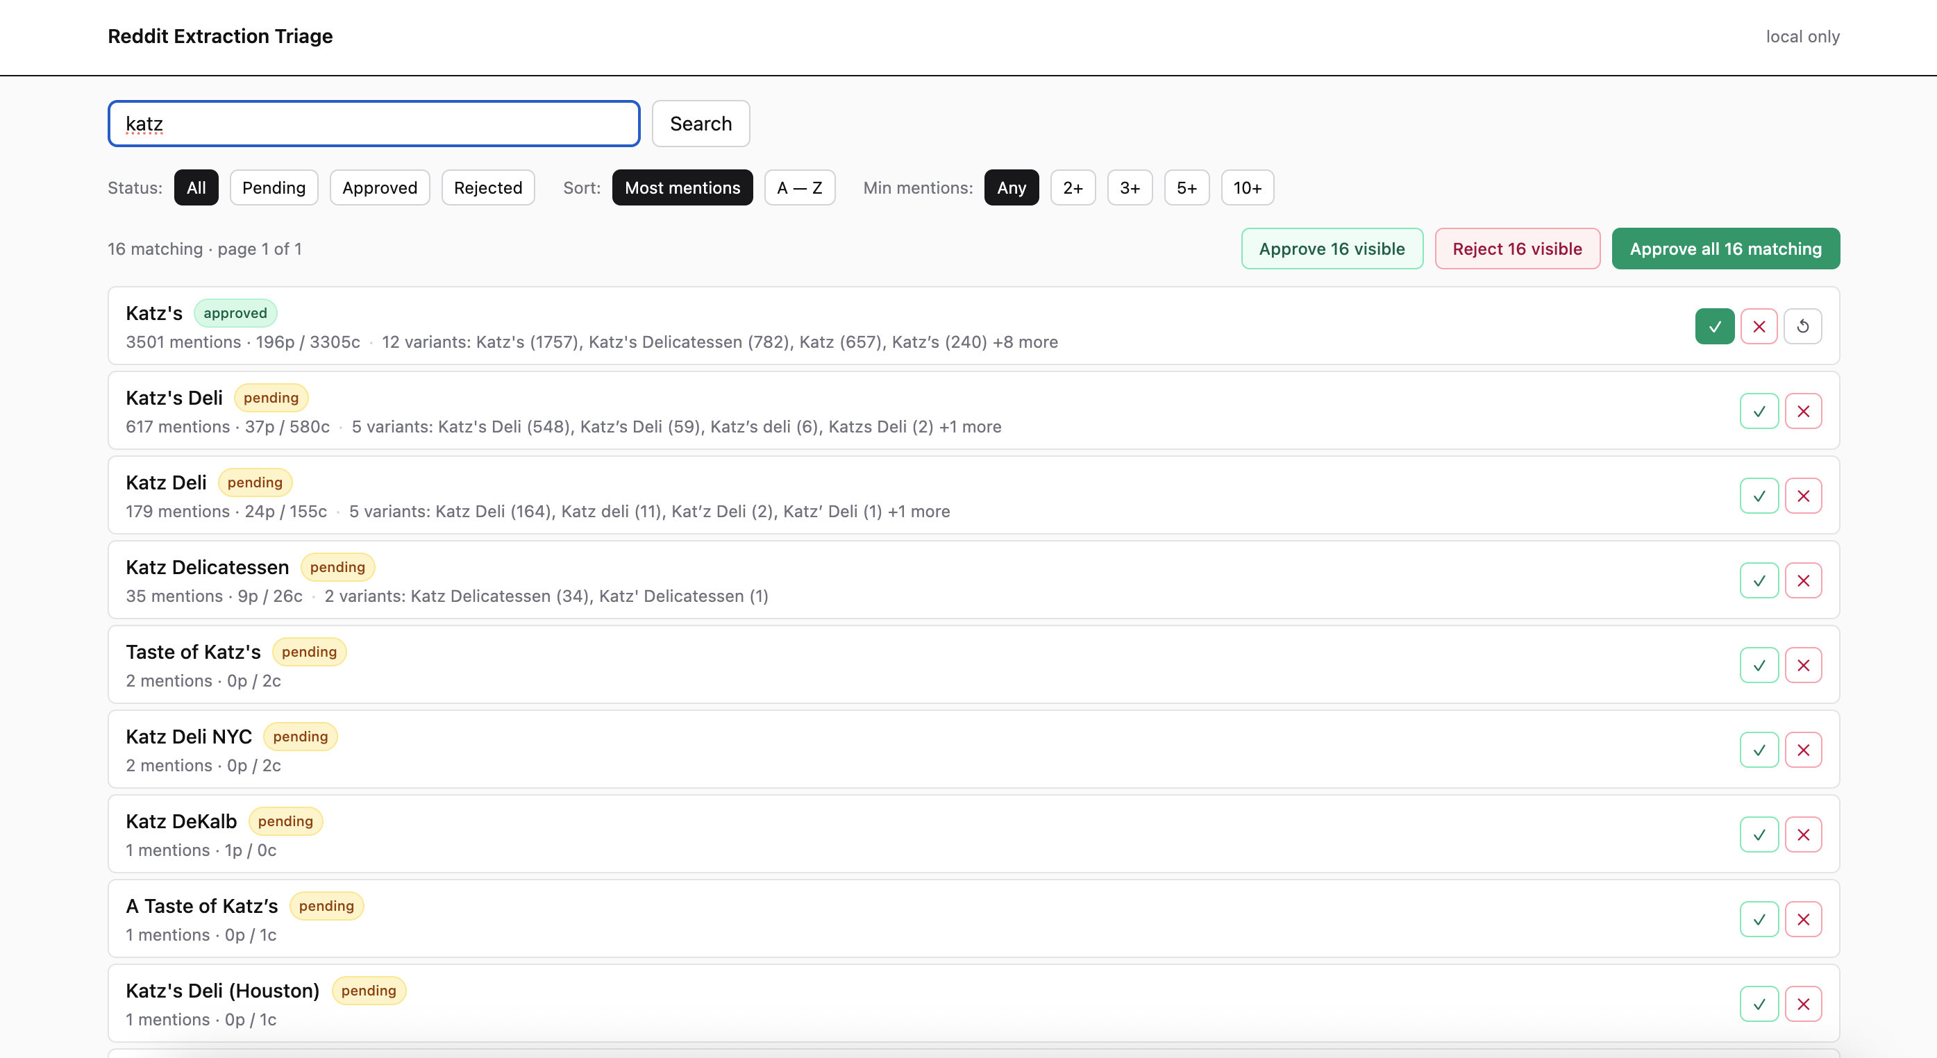This screenshot has width=1937, height=1058.
Task: Select the Katz's Deli entry title
Action: click(174, 398)
